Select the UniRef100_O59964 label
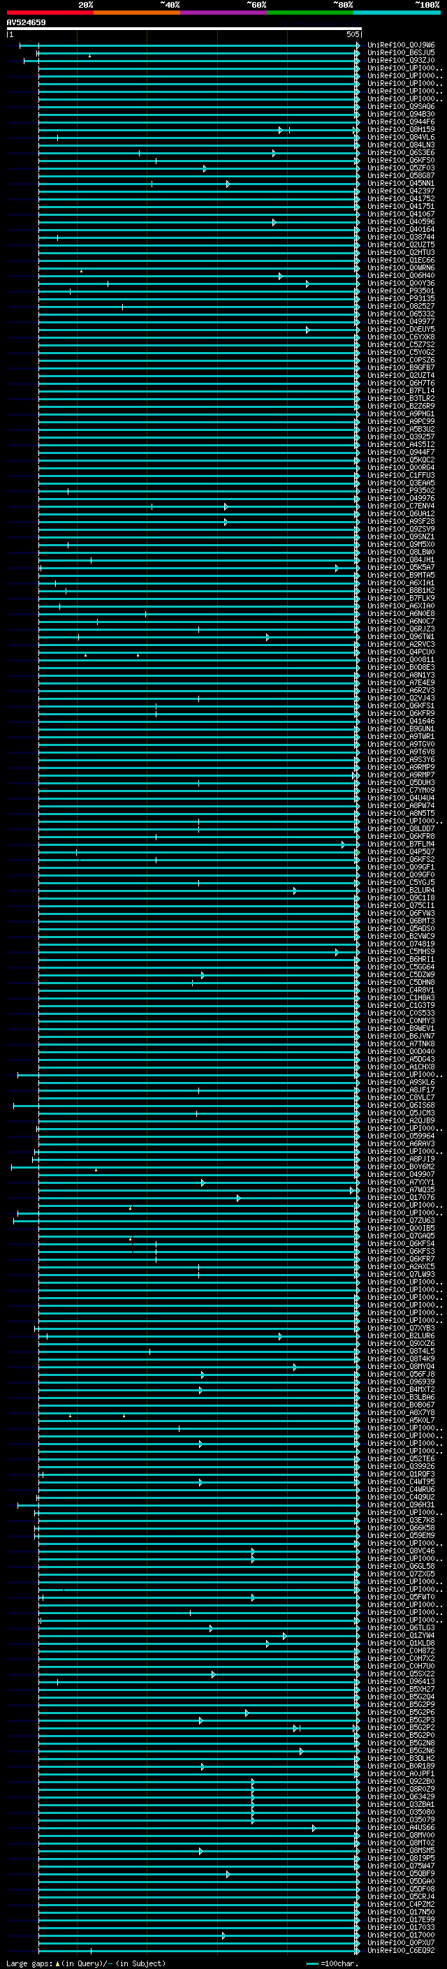447x1969 pixels. pos(401,1136)
